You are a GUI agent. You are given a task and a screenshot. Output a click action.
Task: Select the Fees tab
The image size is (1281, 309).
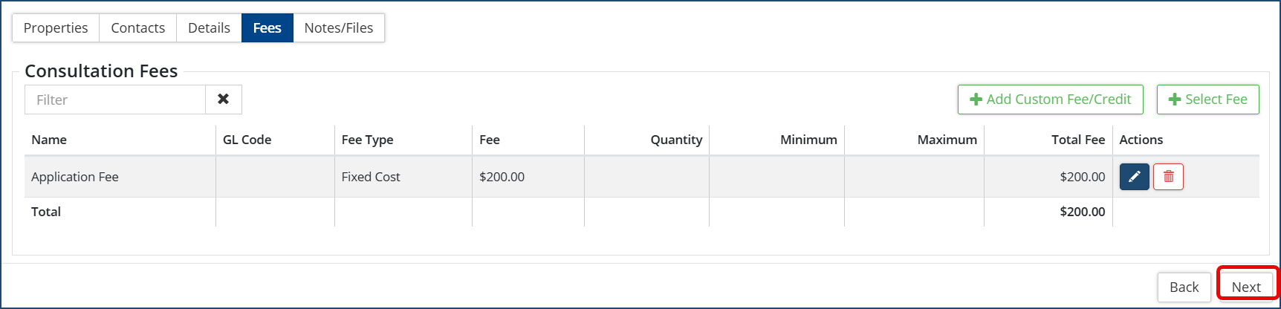(267, 28)
